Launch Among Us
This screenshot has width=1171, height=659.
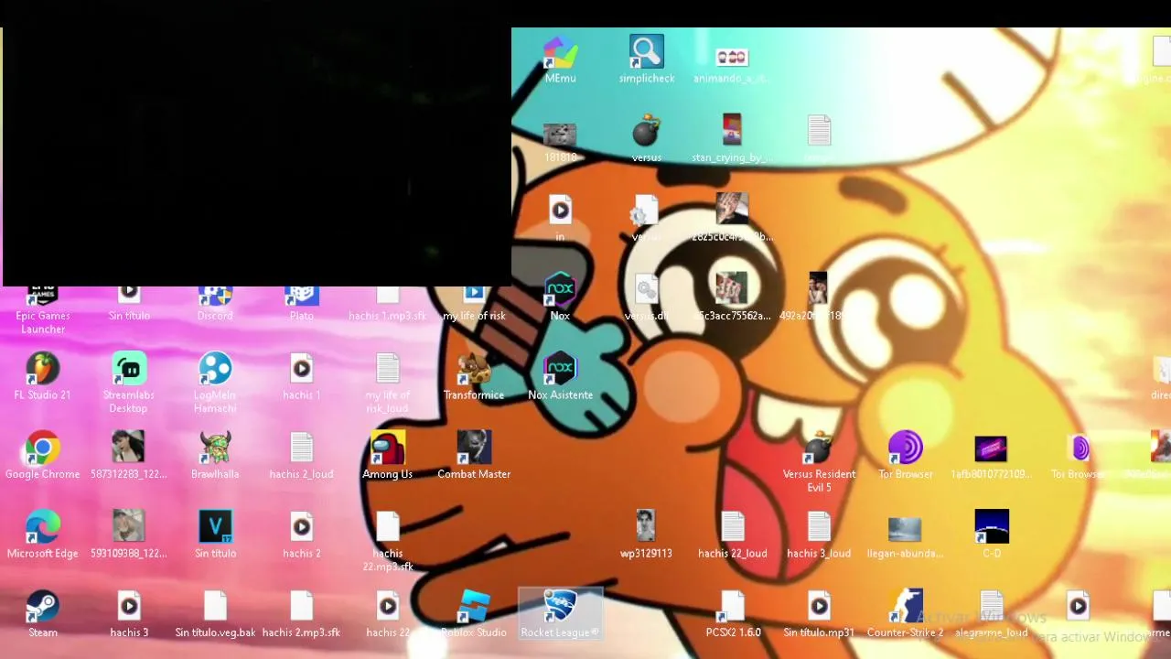[x=388, y=455]
